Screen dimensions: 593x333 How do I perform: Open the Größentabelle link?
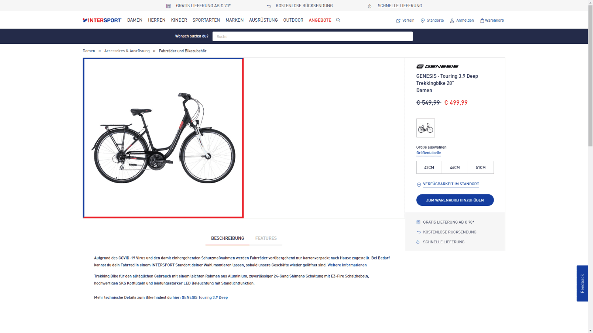(x=429, y=153)
